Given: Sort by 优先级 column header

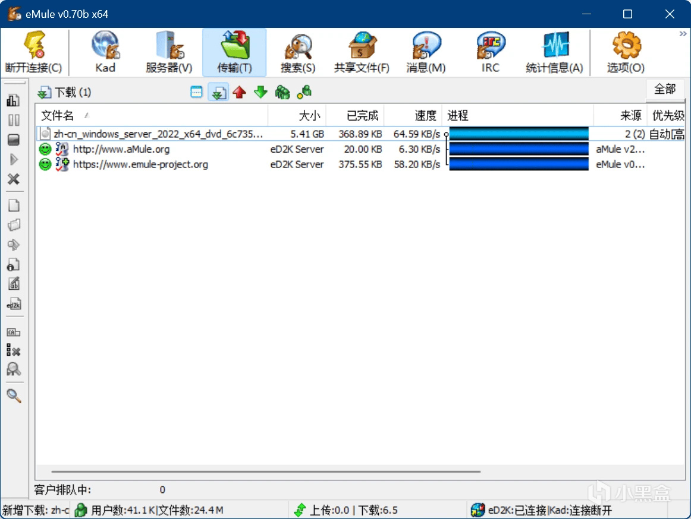Looking at the screenshot, I should point(667,116).
